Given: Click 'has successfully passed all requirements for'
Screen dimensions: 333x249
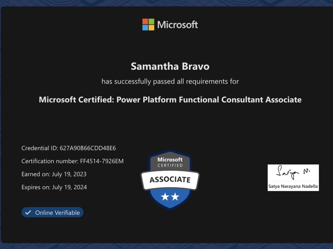Looking at the screenshot, I should coord(170,81).
